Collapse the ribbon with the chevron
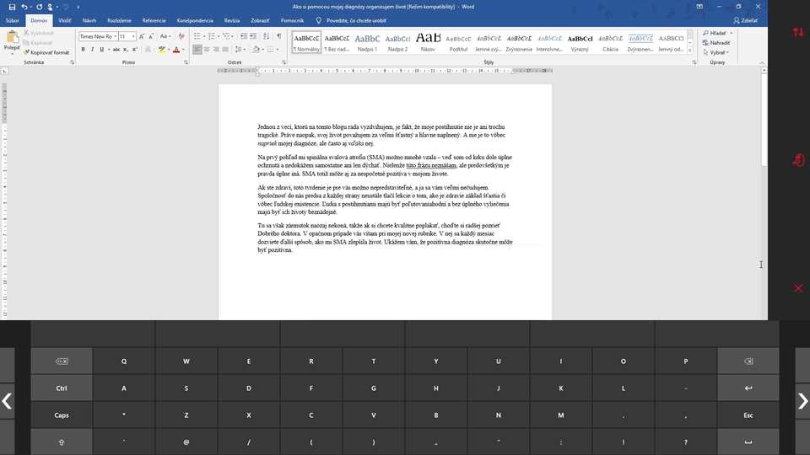810x455 pixels. [x=762, y=63]
